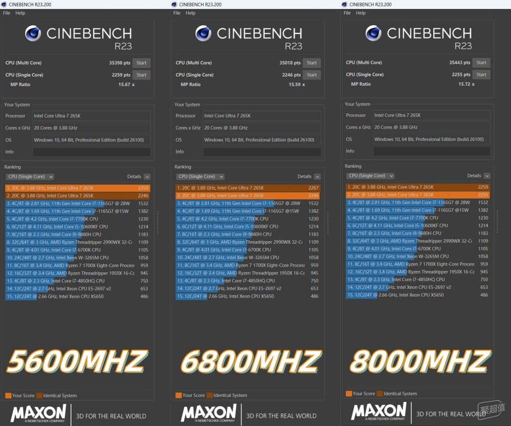The width and height of the screenshot is (511, 426).
Task: Click the empty Info field in the right window
Action: click(432, 151)
